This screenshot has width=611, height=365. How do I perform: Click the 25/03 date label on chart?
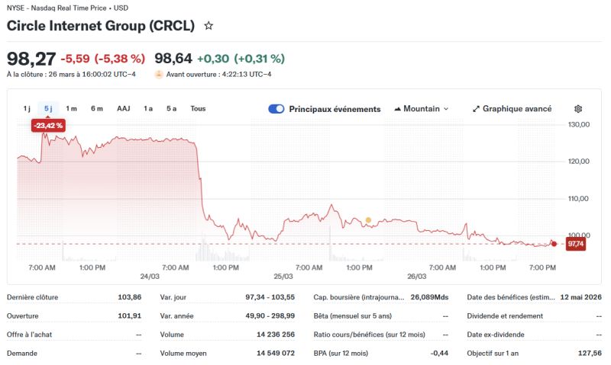(x=283, y=277)
